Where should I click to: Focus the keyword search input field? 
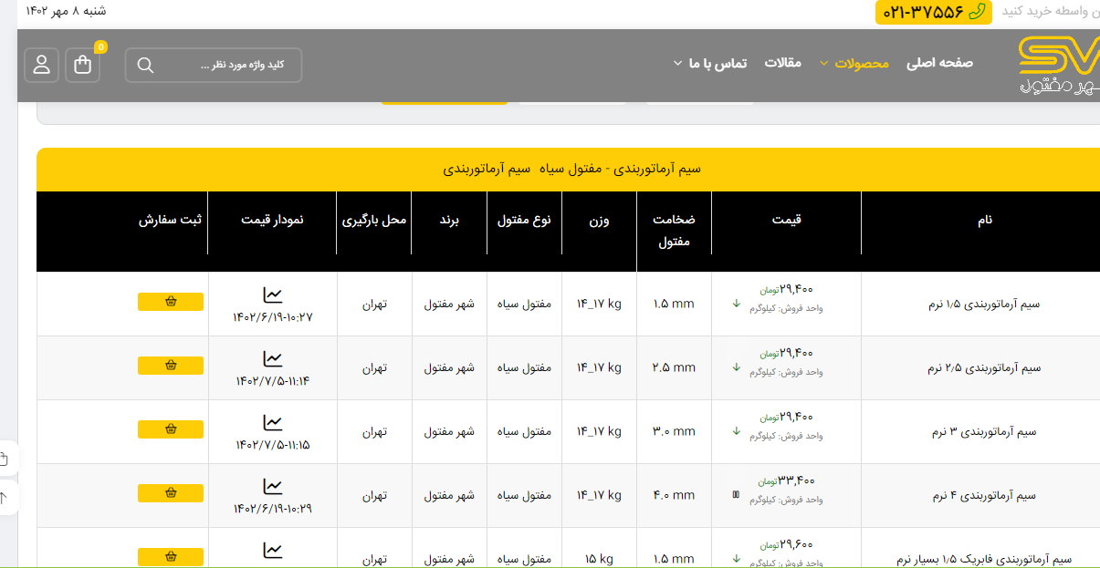click(x=228, y=65)
